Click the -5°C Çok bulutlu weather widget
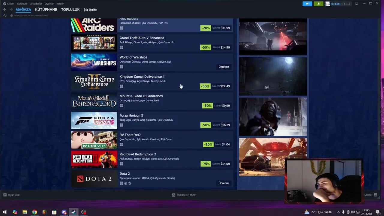Image resolution: width=384 pixels, height=216 pixels. (x=318, y=212)
